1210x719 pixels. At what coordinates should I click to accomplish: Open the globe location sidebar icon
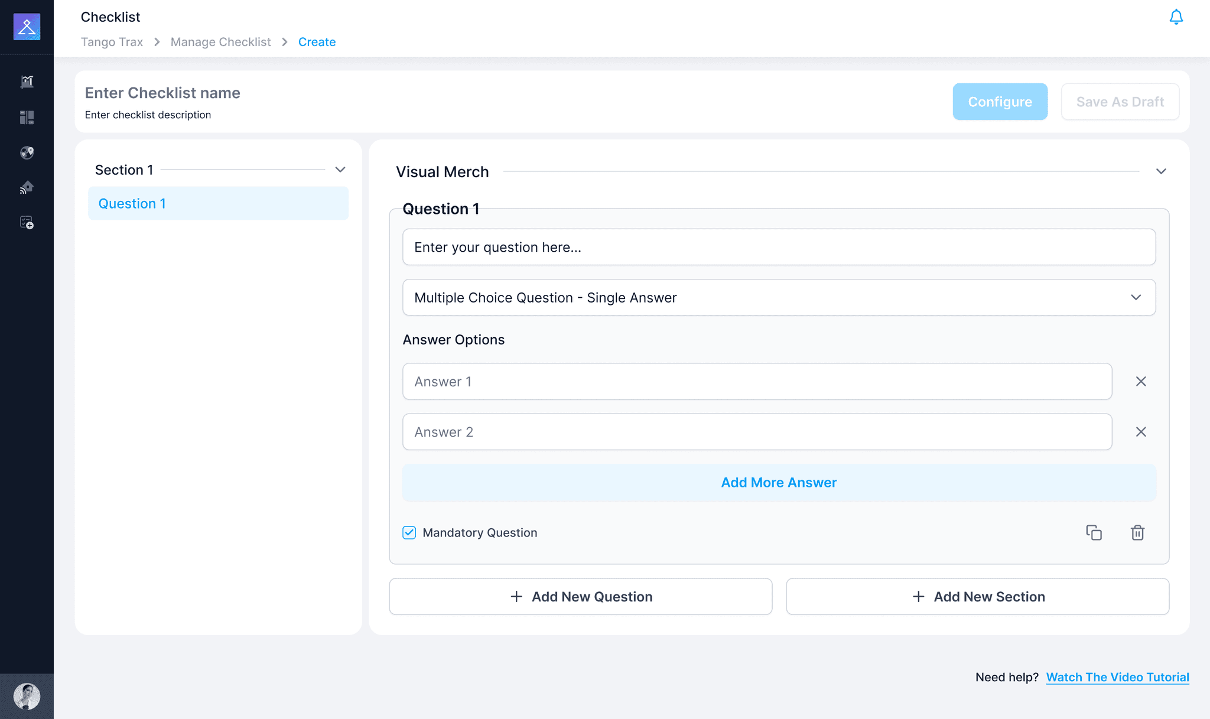point(27,152)
